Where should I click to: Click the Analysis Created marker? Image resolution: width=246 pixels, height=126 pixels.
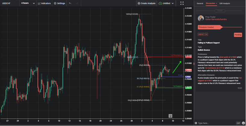[x=210, y=27]
